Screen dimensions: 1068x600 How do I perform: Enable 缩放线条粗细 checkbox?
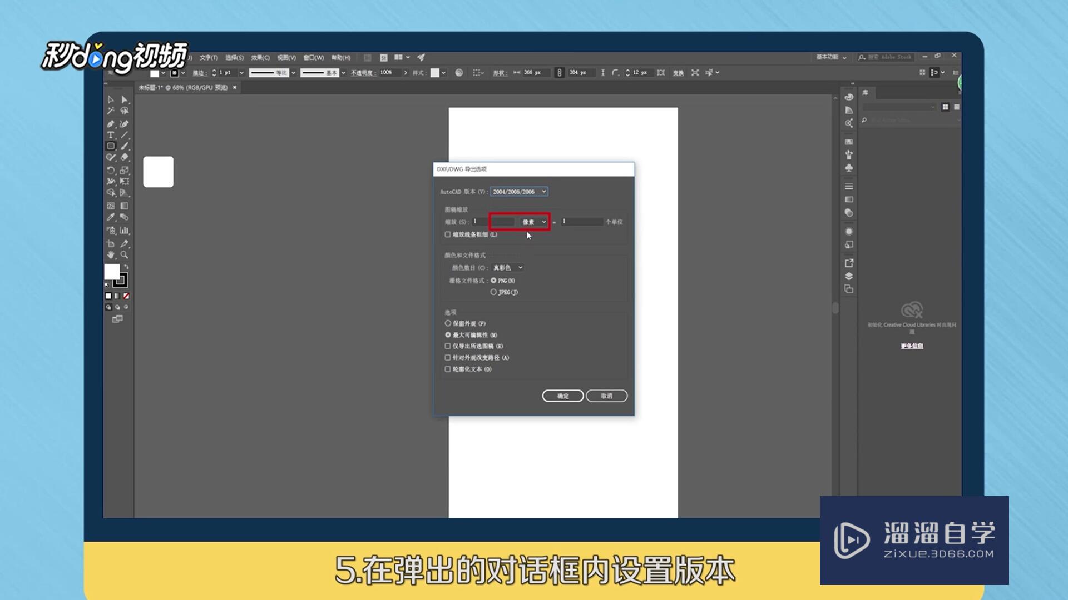[447, 234]
